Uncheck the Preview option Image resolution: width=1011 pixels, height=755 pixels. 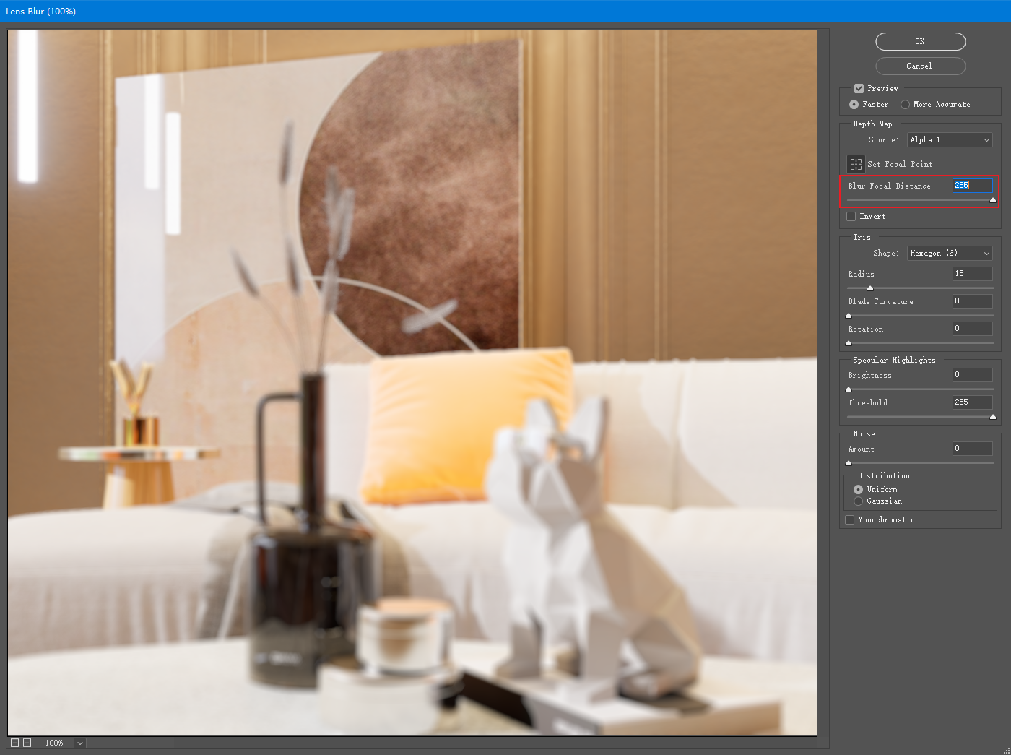[x=859, y=88]
